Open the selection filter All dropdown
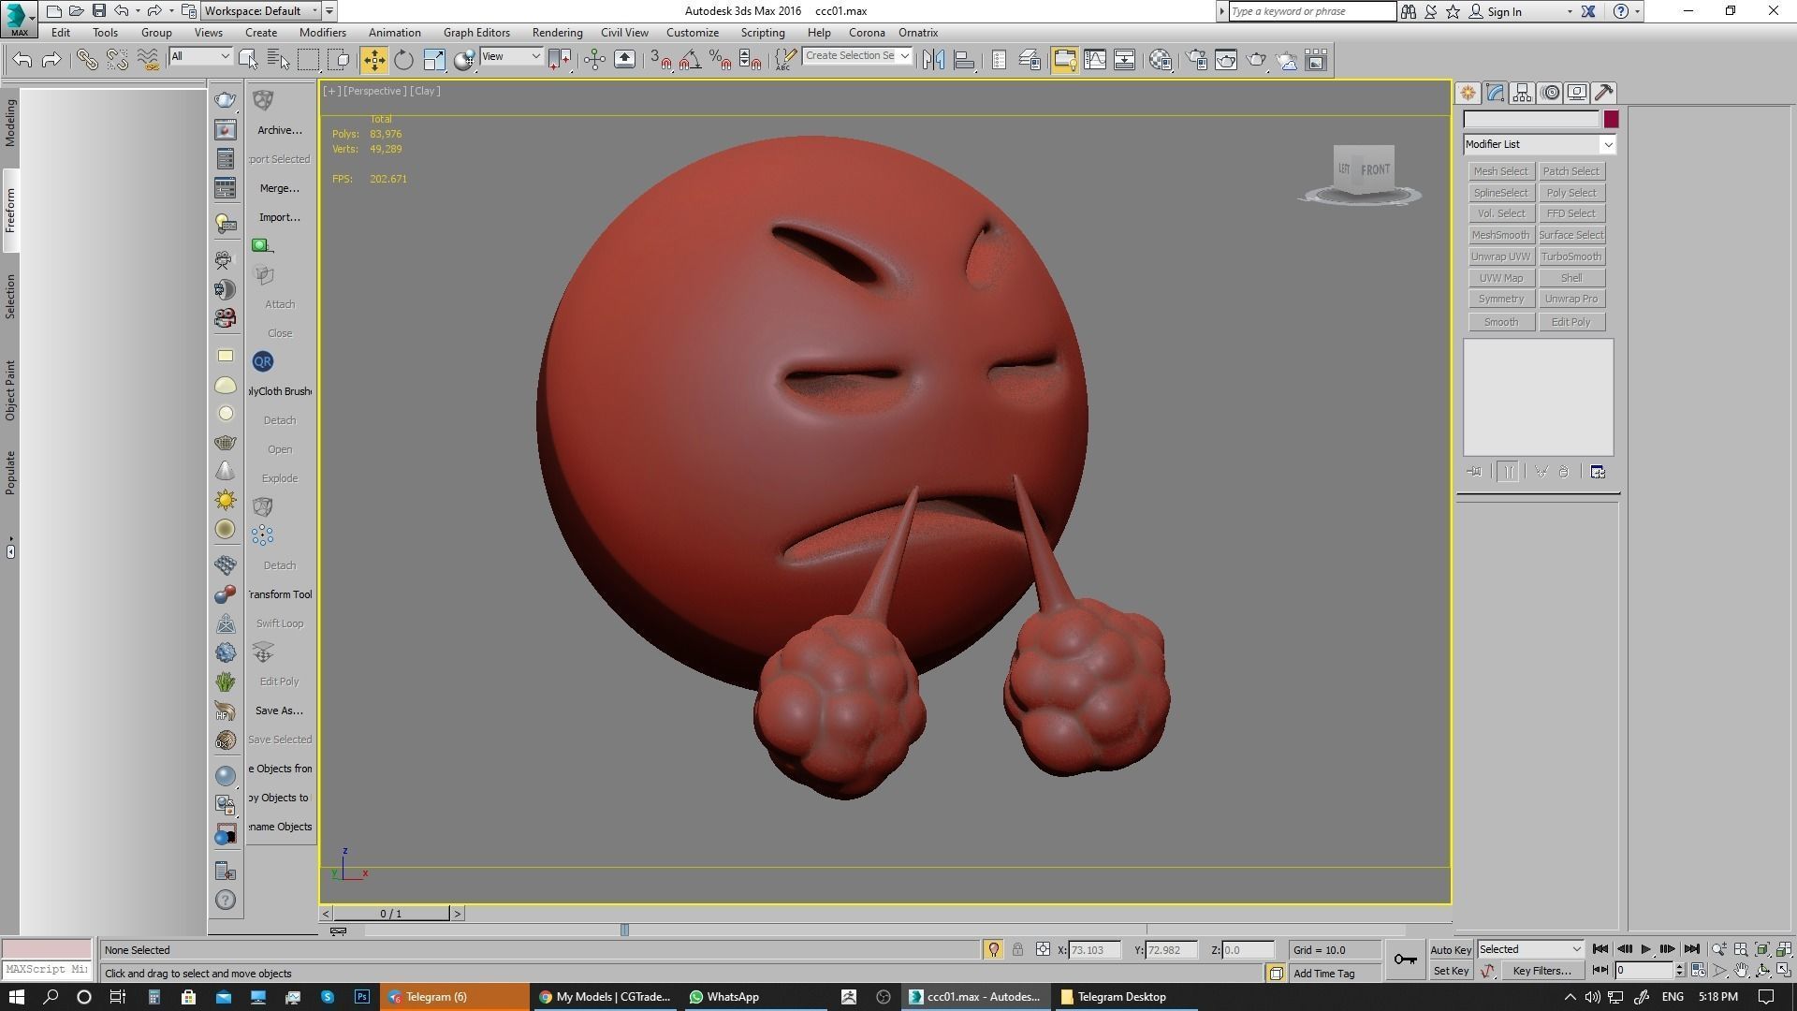The height and width of the screenshot is (1011, 1797). point(200,56)
